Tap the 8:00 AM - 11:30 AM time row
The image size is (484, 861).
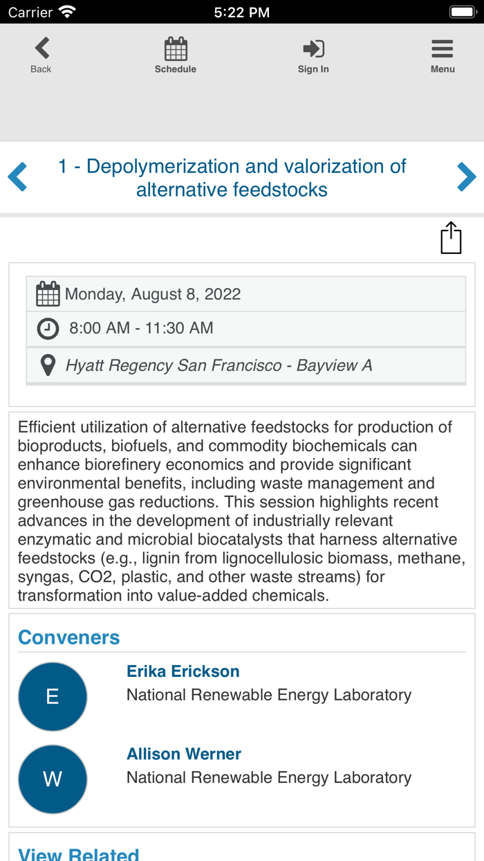click(x=141, y=328)
